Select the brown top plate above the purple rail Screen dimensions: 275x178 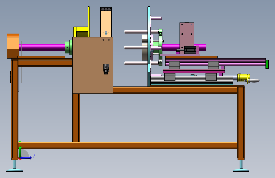click(x=191, y=57)
